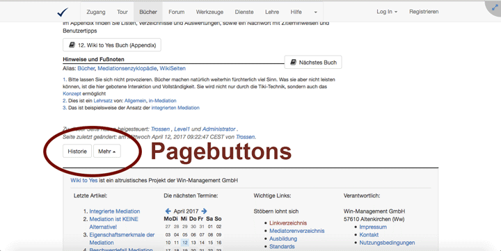Click the checkmark site logo

click(x=63, y=12)
